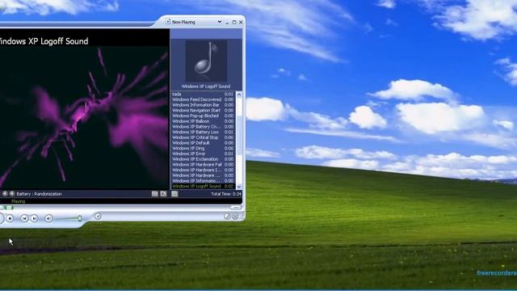The image size is (517, 291).
Task: Select the Windows XP Error track
Action: [x=203, y=154]
